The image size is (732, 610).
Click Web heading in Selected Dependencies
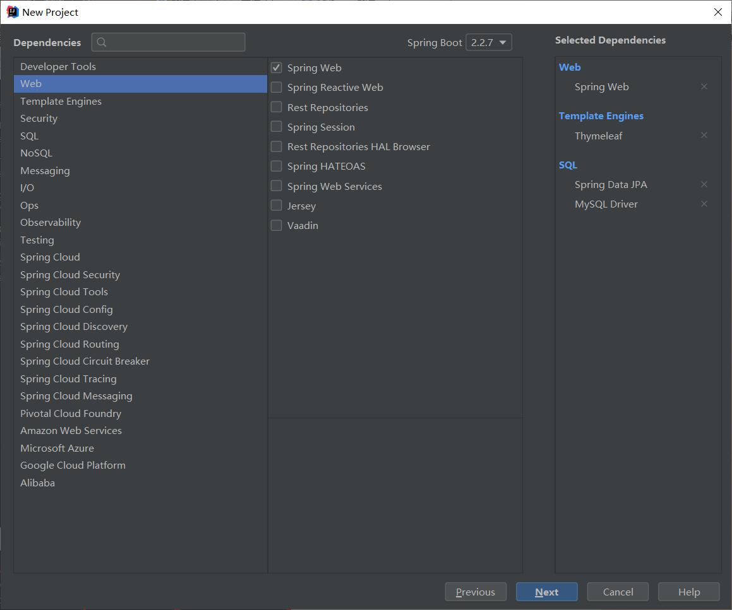click(x=570, y=67)
